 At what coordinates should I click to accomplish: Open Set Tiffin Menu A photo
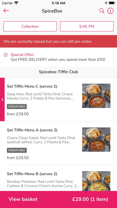[96, 139]
